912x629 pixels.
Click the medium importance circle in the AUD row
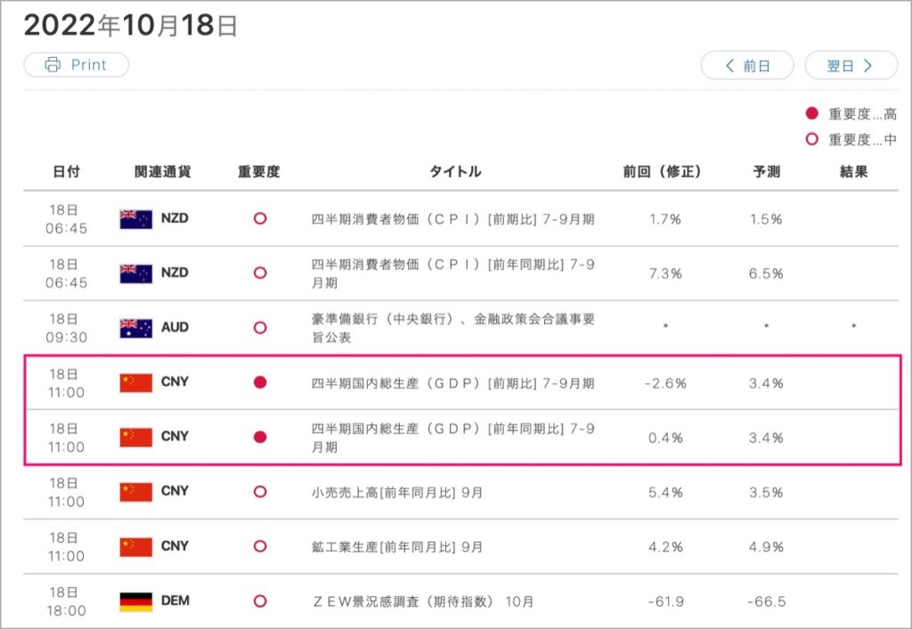[x=260, y=328]
